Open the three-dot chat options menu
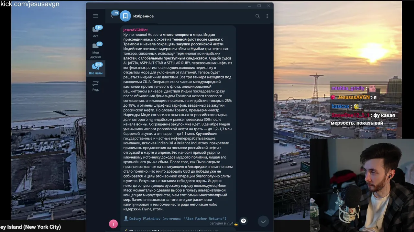This screenshot has width=414, height=232. coord(267,16)
